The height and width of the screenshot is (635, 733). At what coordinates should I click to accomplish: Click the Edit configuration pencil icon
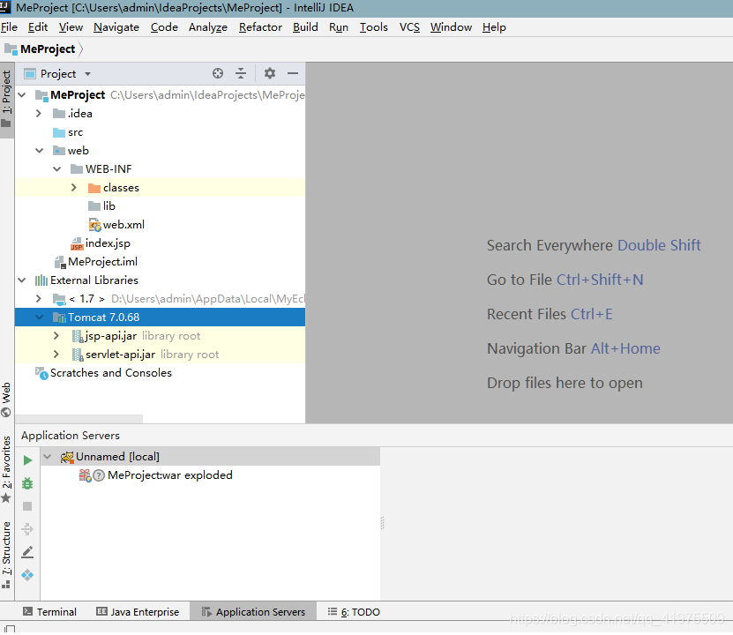(27, 552)
